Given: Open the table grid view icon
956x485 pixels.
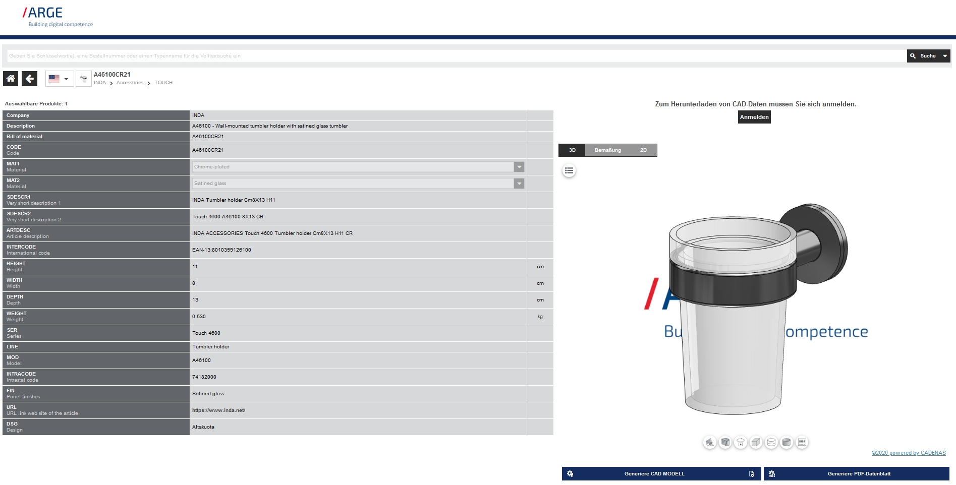Looking at the screenshot, I should pos(802,443).
